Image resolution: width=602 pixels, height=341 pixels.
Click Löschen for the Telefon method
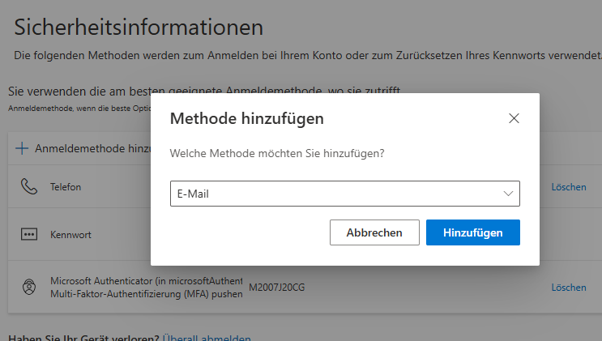point(568,187)
